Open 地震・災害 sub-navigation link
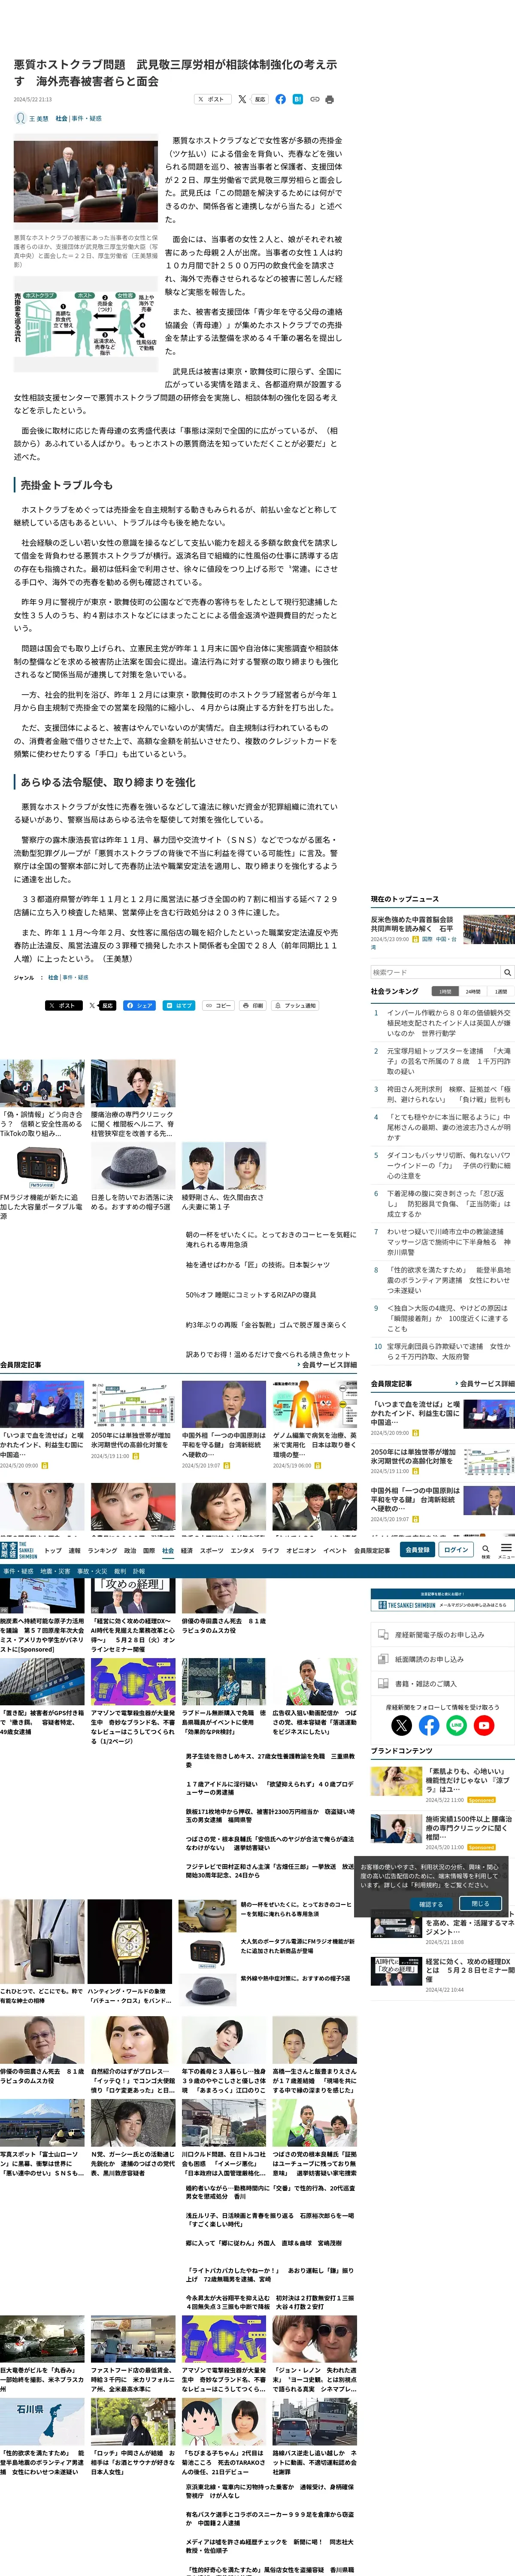The width and height of the screenshot is (515, 2576). coord(54,1570)
